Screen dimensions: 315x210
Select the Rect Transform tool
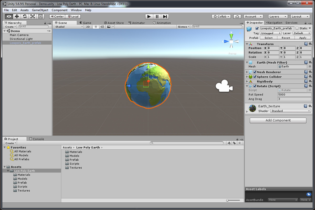tap(40, 16)
